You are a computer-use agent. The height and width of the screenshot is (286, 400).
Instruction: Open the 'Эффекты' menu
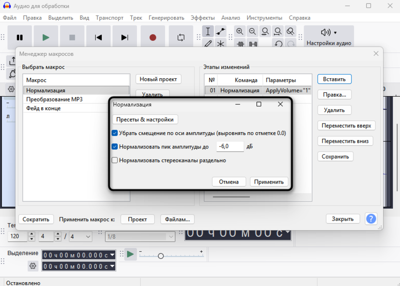(x=202, y=18)
